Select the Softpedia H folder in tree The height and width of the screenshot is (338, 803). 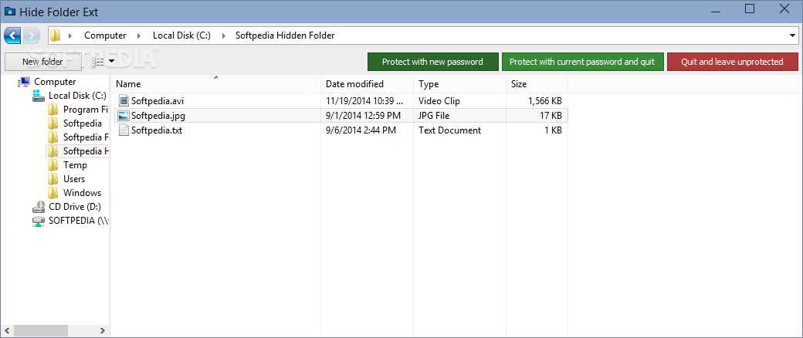pyautogui.click(x=86, y=151)
